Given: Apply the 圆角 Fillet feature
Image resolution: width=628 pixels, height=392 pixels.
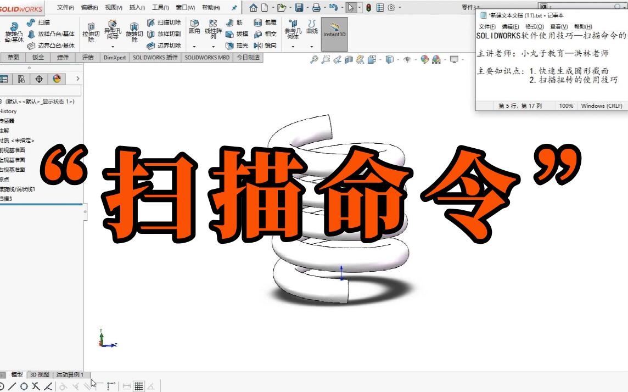Looking at the screenshot, I should [x=193, y=26].
